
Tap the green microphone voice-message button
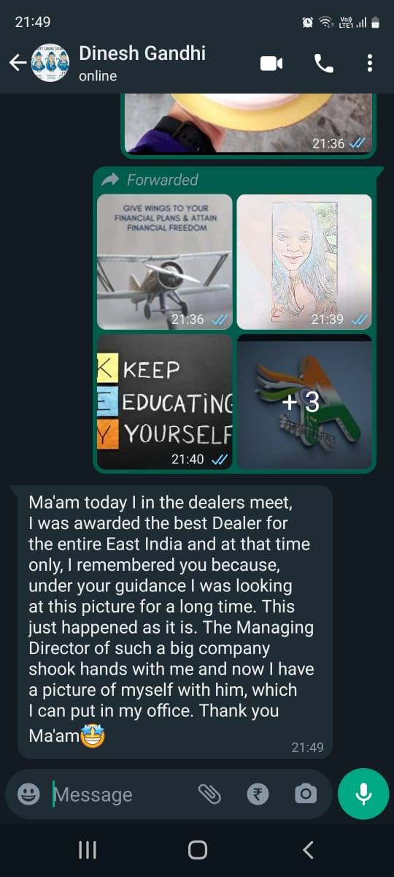click(x=363, y=794)
